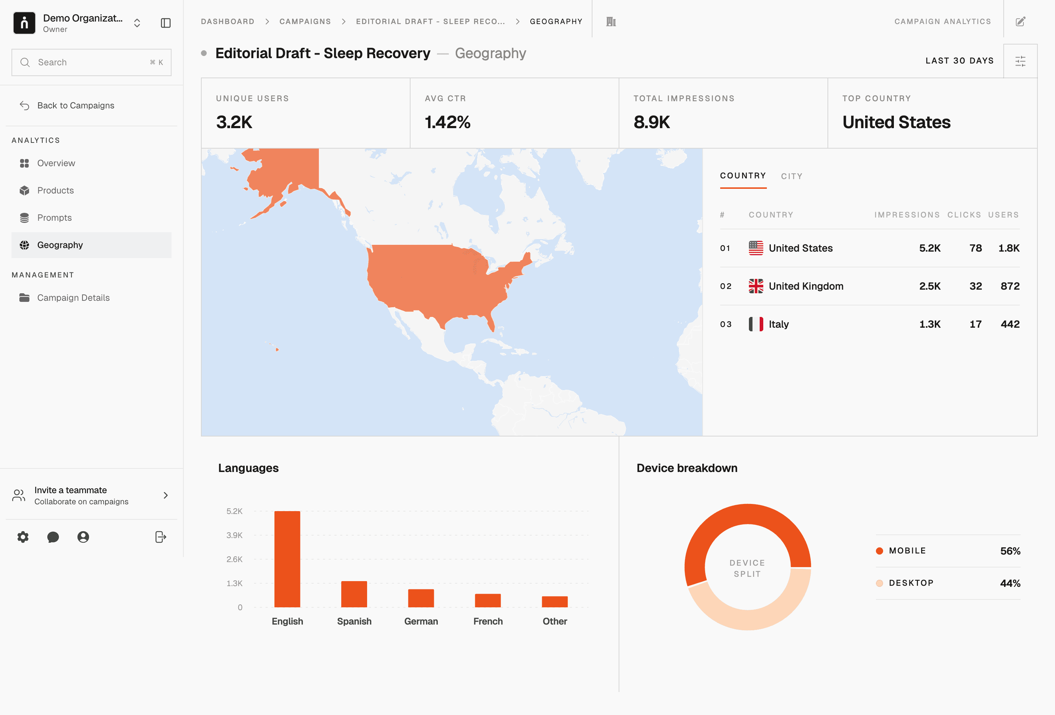Expand Invite a teammate chevron
This screenshot has width=1055, height=715.
pyautogui.click(x=166, y=495)
